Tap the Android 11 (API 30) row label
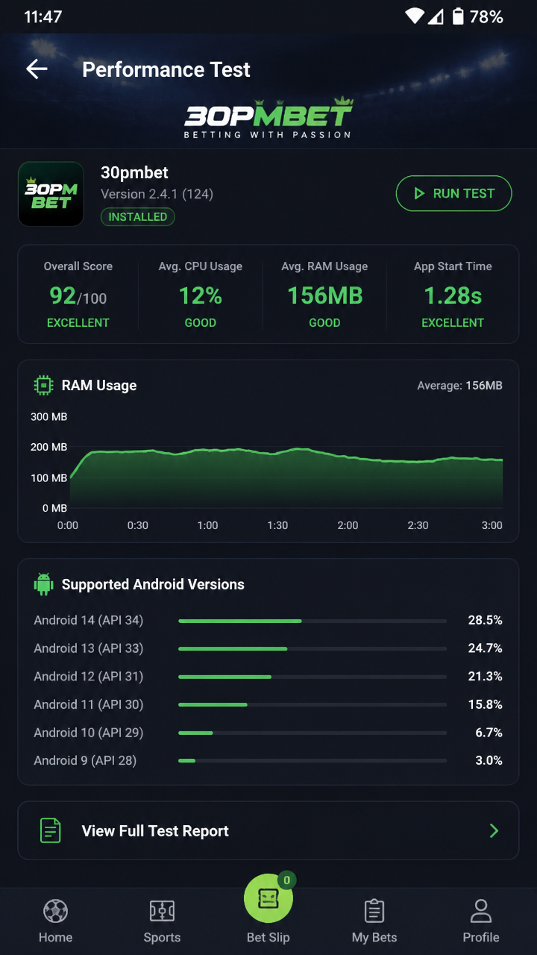 88,704
